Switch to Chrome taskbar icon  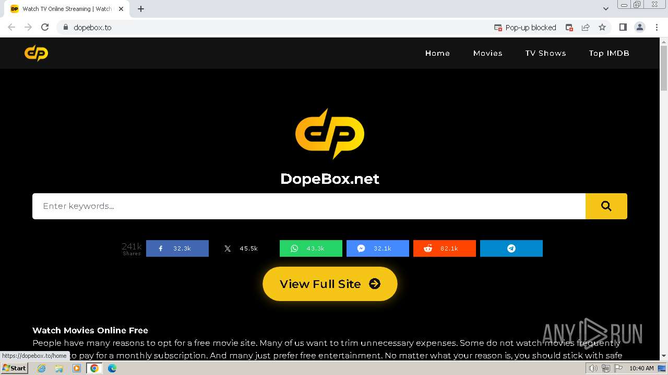coord(94,368)
